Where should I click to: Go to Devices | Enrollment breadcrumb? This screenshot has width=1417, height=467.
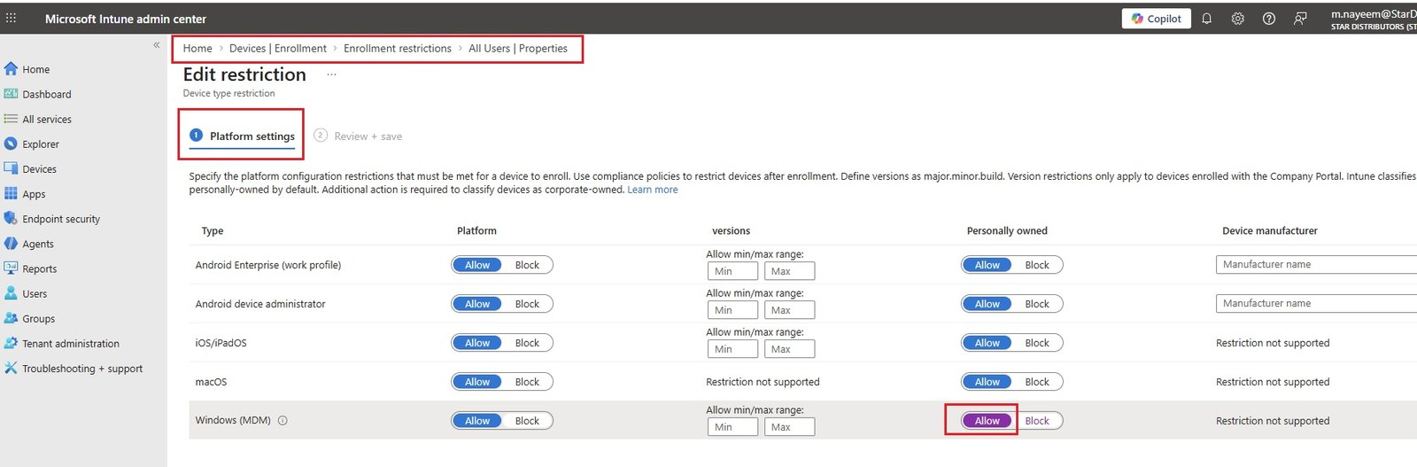coord(277,48)
